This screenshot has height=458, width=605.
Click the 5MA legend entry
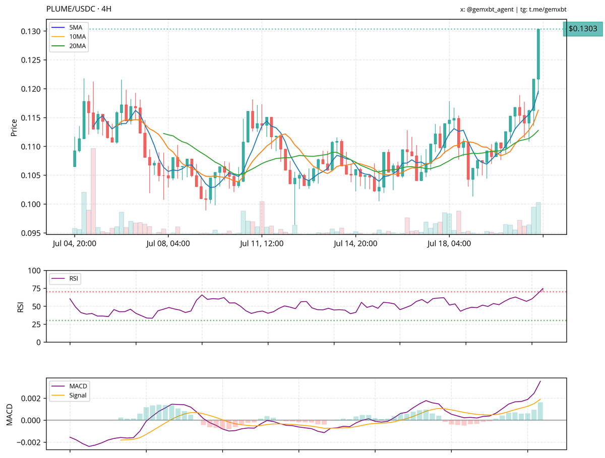pos(69,28)
